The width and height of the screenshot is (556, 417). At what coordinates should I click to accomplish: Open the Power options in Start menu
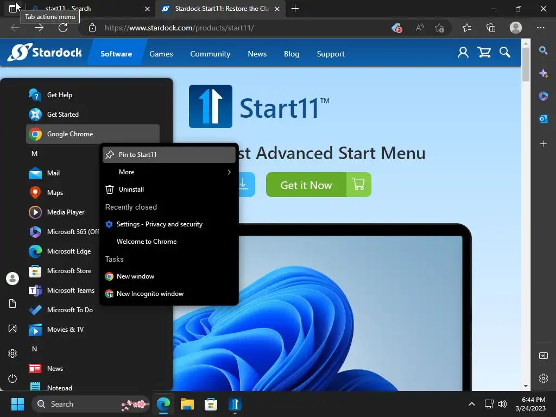click(12, 378)
